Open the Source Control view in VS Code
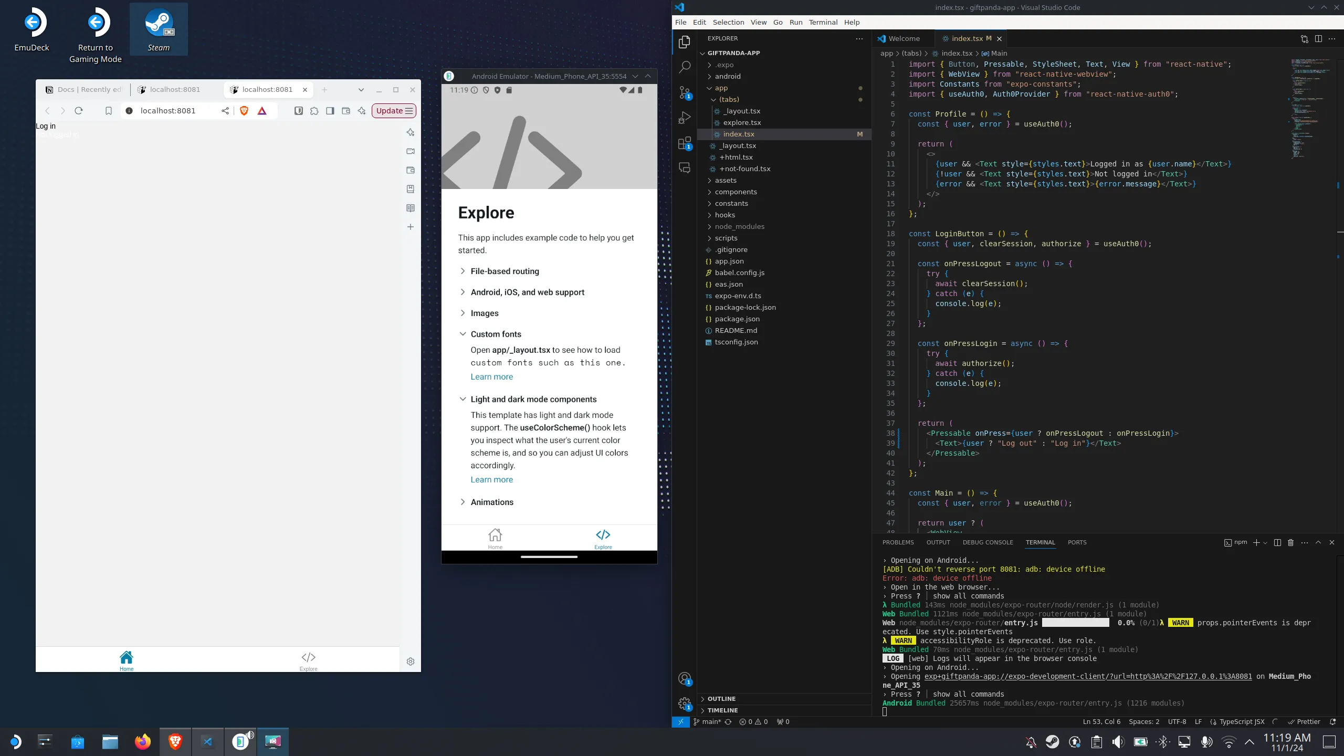Image resolution: width=1344 pixels, height=756 pixels. 684,93
